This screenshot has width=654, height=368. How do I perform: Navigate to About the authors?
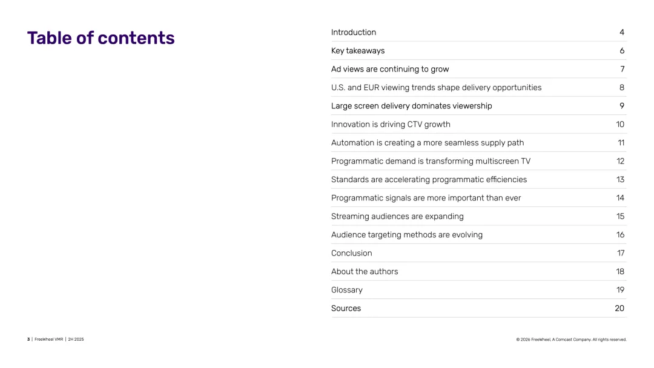point(365,272)
